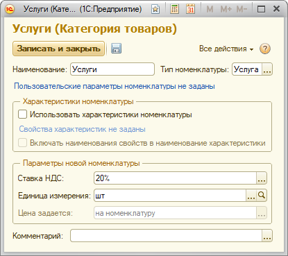Expand the Все действия menu
Image resolution: width=288 pixels, height=256 pixels.
click(x=226, y=49)
